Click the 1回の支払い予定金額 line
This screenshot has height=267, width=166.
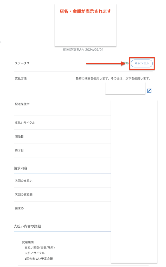click(x=41, y=258)
